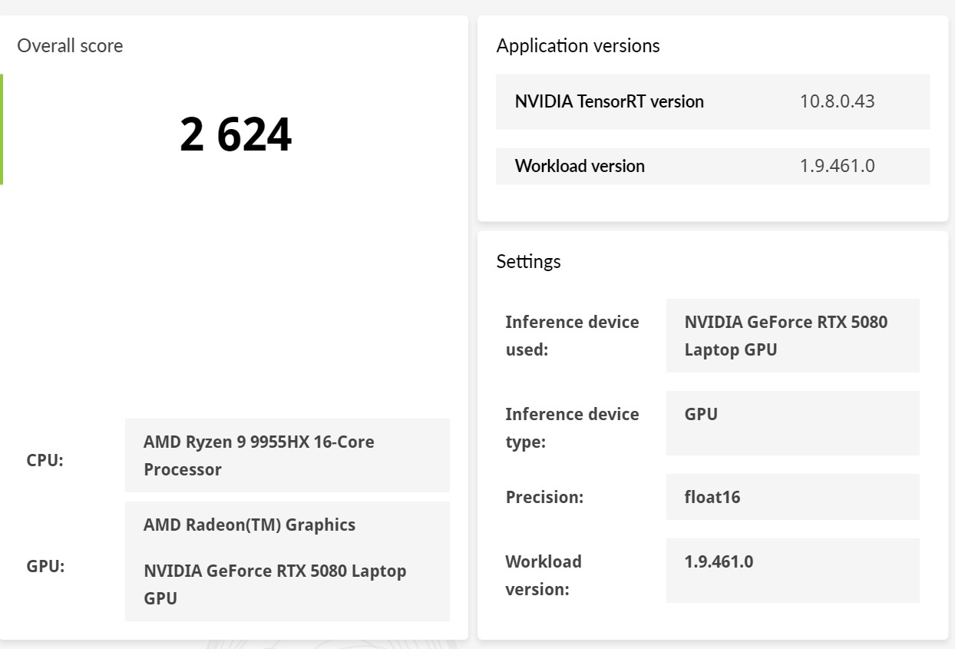Select the GPU value for inference device type

tap(701, 414)
